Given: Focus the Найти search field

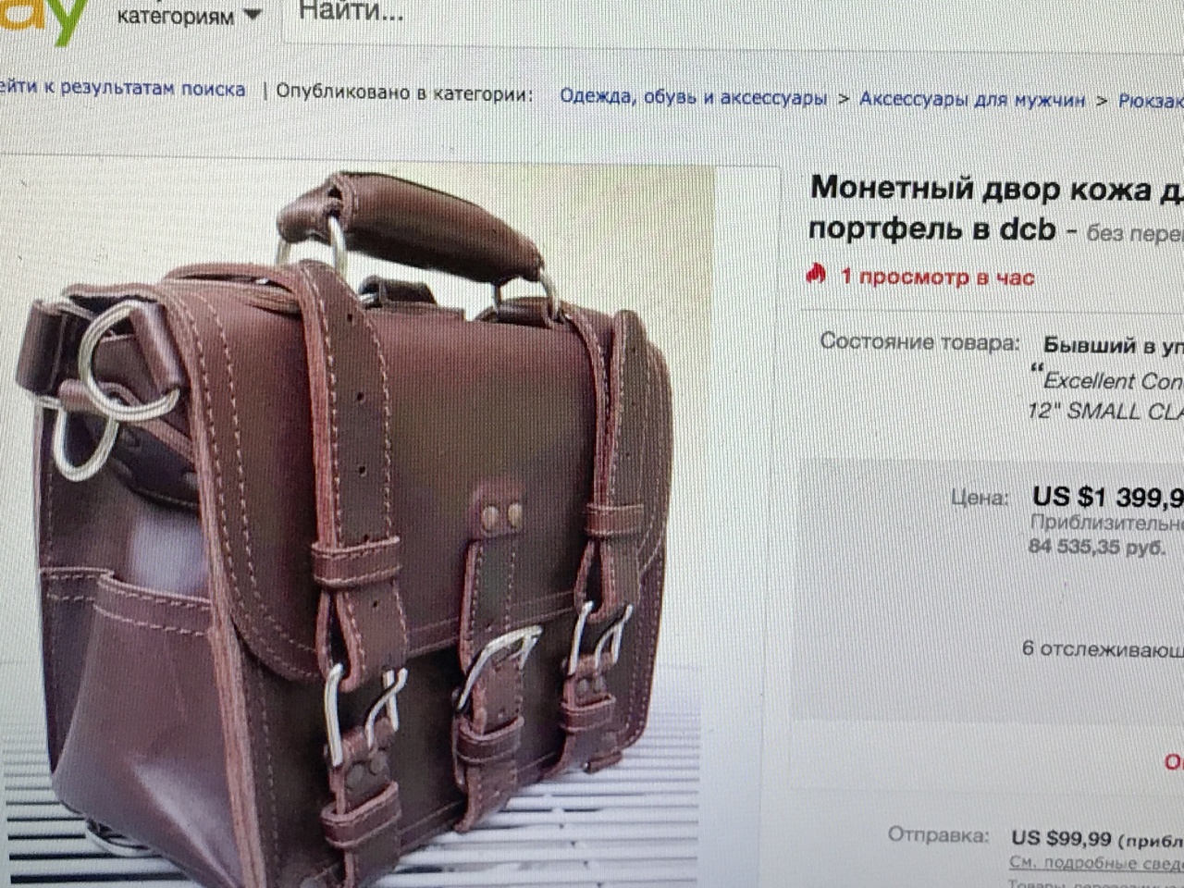Looking at the screenshot, I should [731, 15].
